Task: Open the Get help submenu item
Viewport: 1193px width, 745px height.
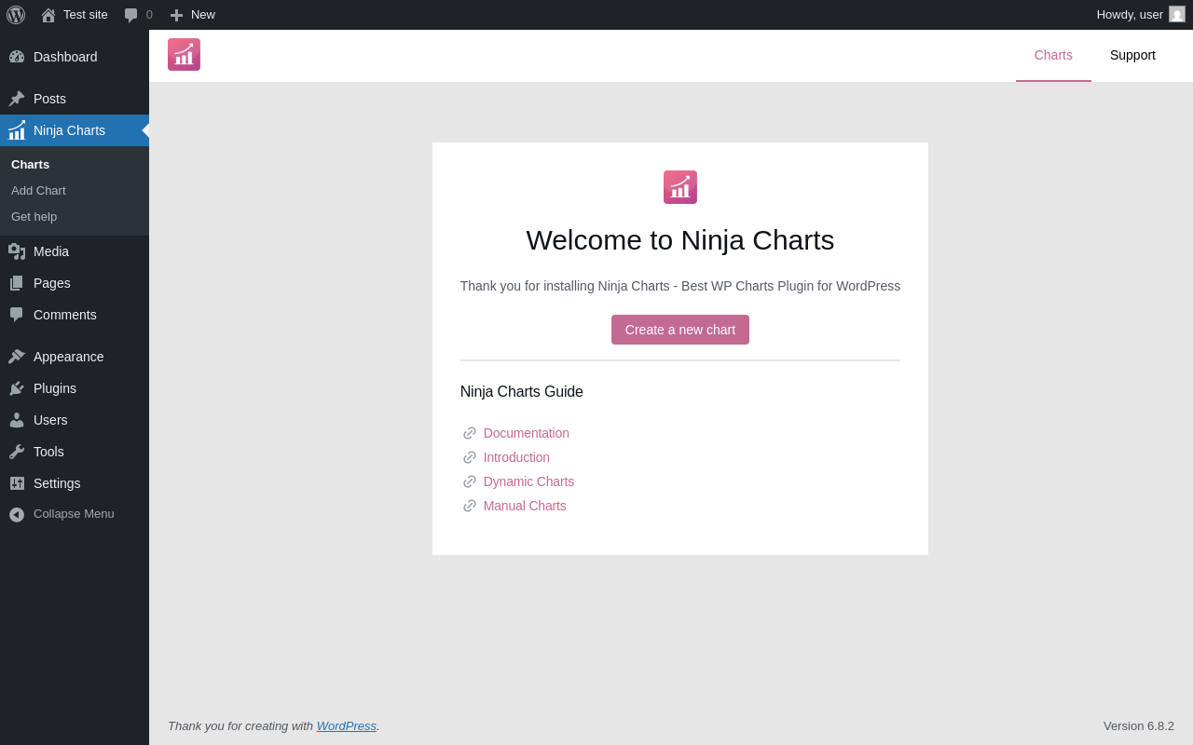Action: click(75, 217)
